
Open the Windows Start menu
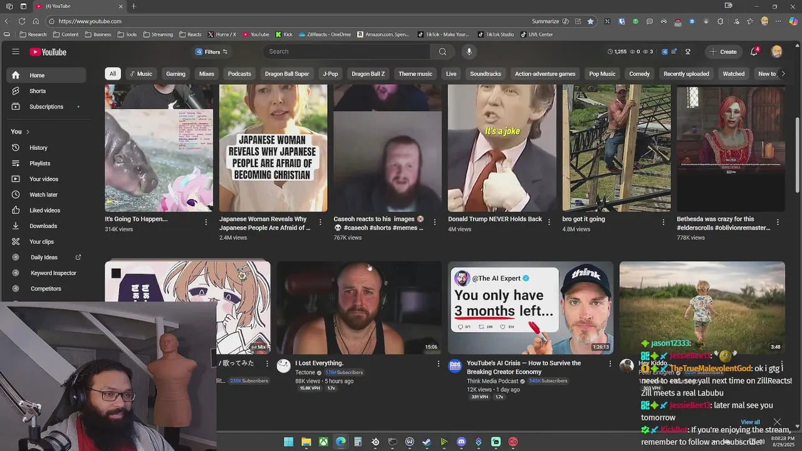click(x=289, y=442)
